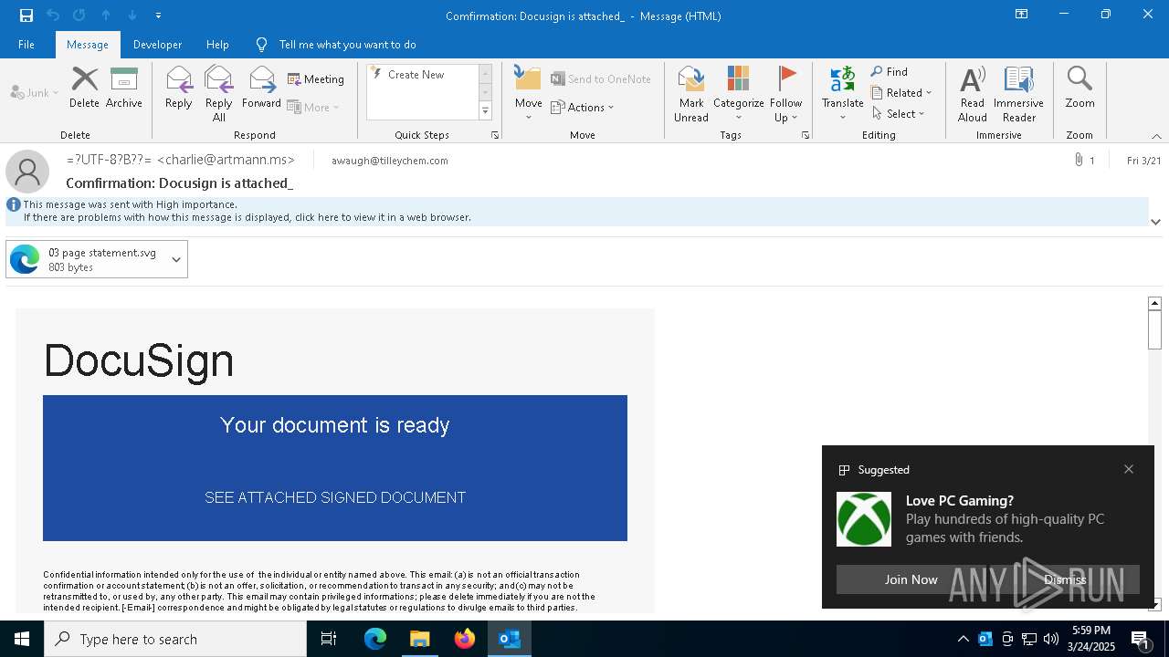Image resolution: width=1169 pixels, height=657 pixels.
Task: Click message scrollbar down arrow
Action: 1154,604
